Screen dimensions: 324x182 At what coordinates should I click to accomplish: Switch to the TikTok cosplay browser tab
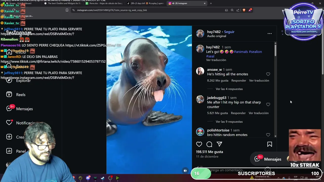[146, 3]
